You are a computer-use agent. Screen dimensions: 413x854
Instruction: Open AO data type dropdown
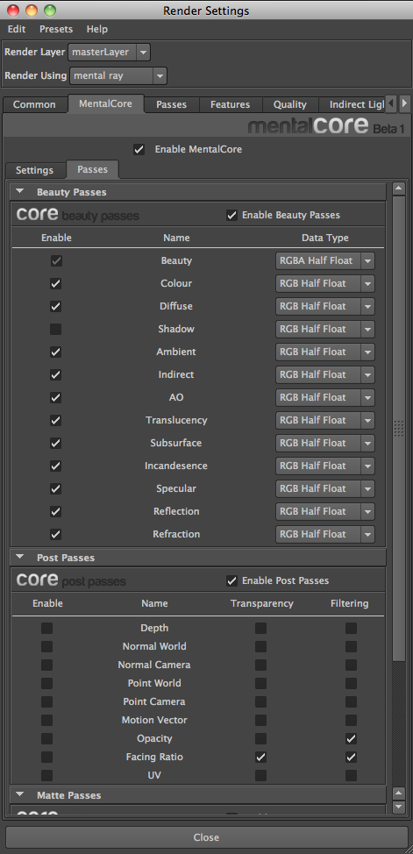pyautogui.click(x=325, y=397)
